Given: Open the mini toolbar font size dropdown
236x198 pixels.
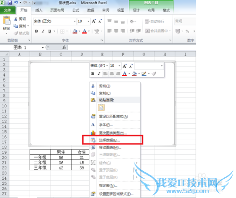Looking at the screenshot, I should tap(119, 66).
